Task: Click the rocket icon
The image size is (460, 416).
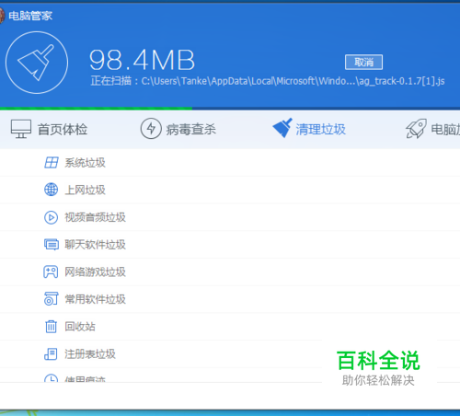Action: [x=416, y=129]
